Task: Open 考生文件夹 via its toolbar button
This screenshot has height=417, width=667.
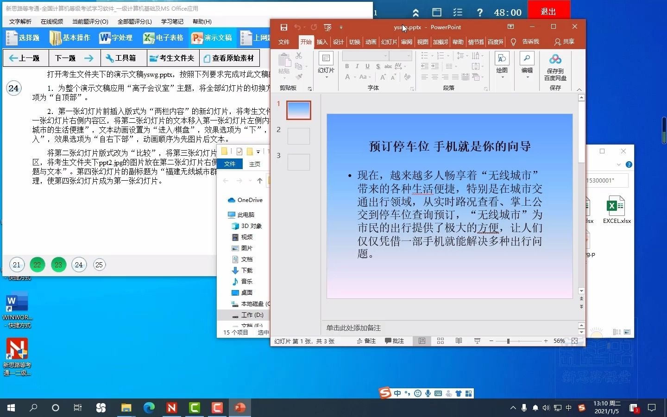Action: pos(172,58)
